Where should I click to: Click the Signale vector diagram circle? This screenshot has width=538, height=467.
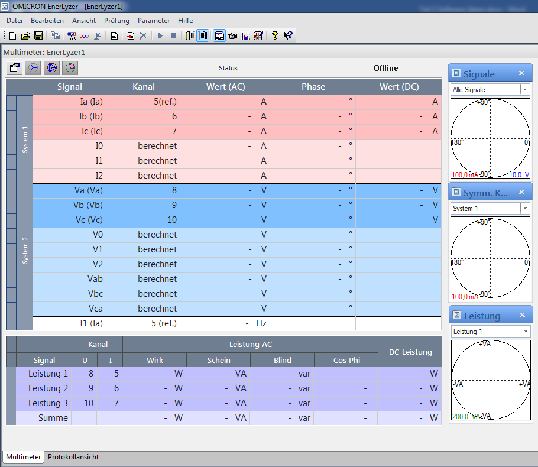point(490,139)
